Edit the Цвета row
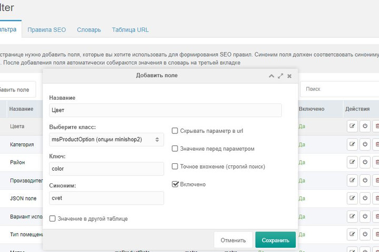Image resolution: width=379 pixels, height=252 pixels. [x=352, y=126]
